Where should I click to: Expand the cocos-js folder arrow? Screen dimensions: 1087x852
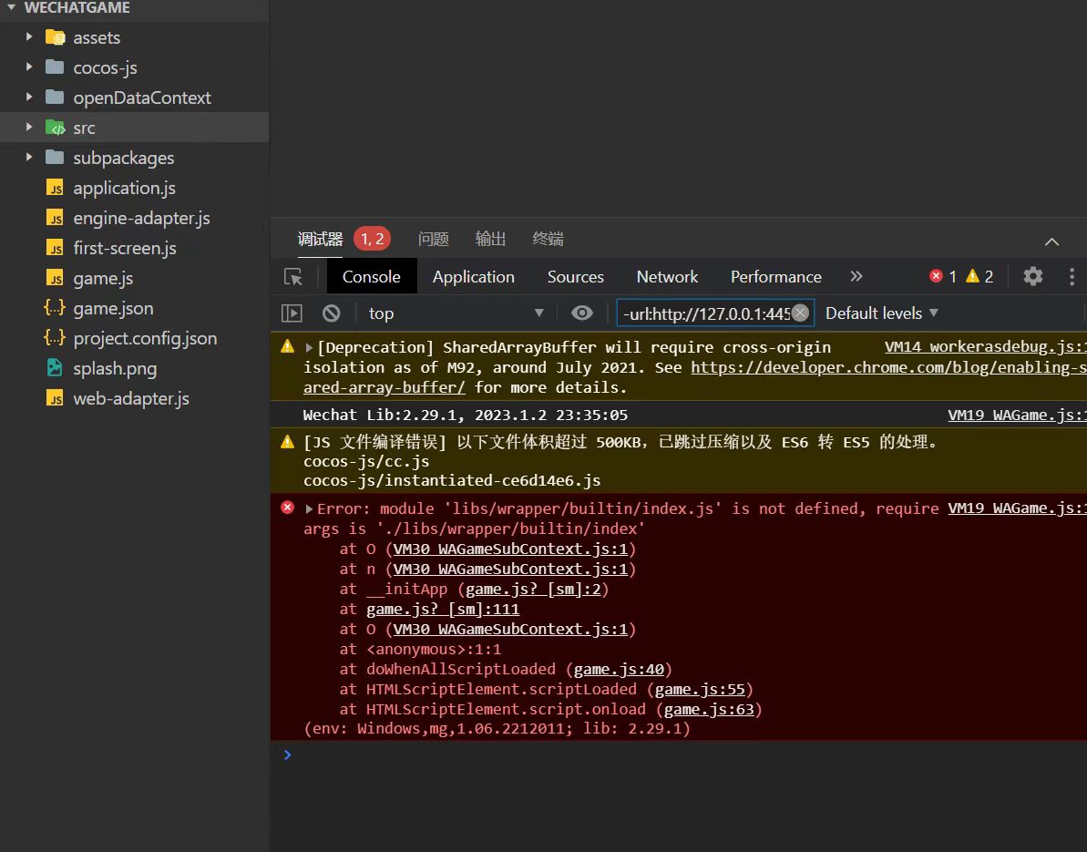[29, 67]
